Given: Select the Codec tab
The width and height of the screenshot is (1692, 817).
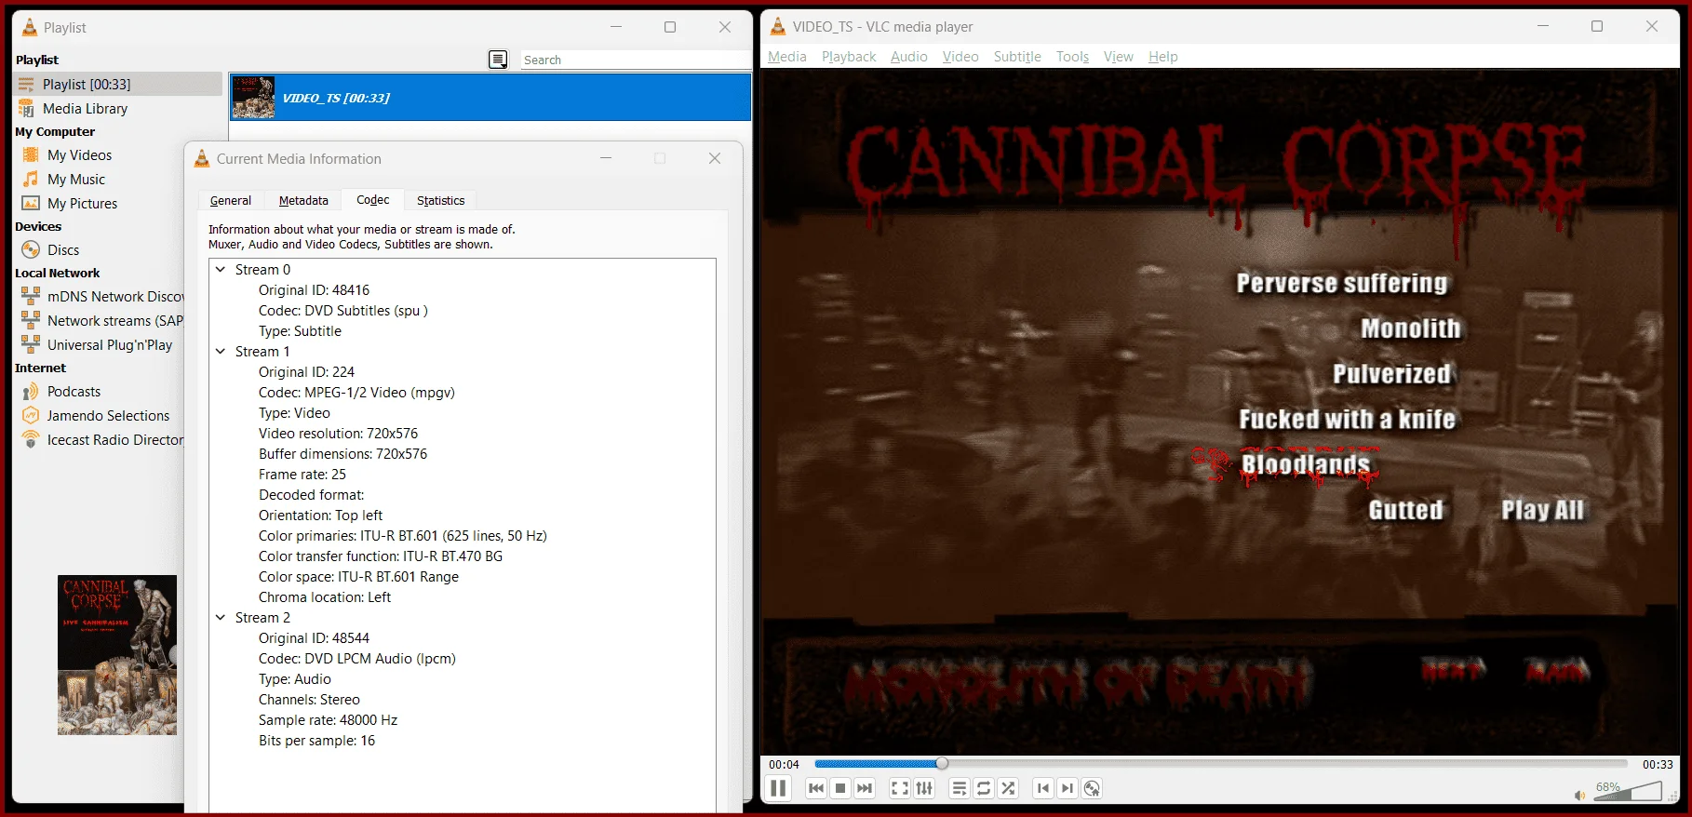Looking at the screenshot, I should [x=372, y=200].
